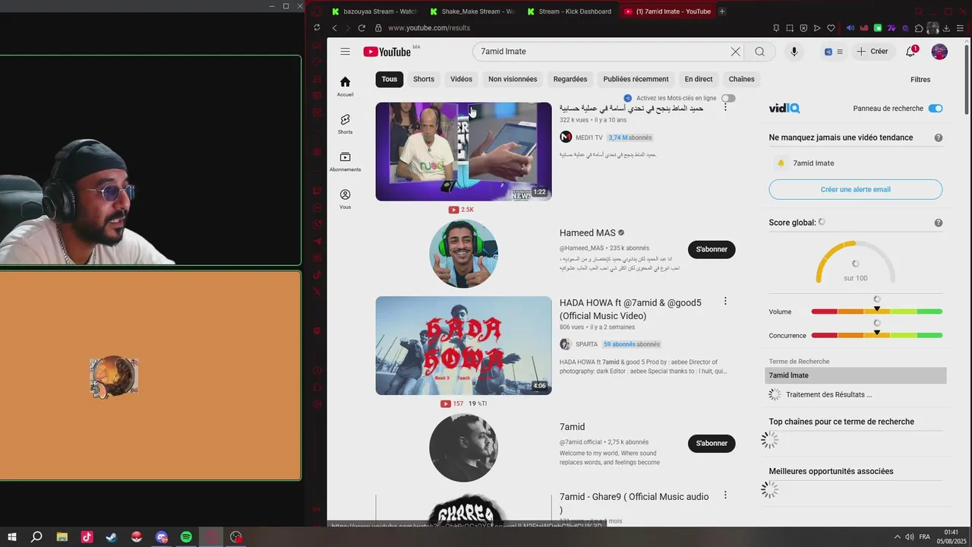Open the browser extensions puzzle icon
Screen dimensions: 972x547
pyautogui.click(x=919, y=28)
